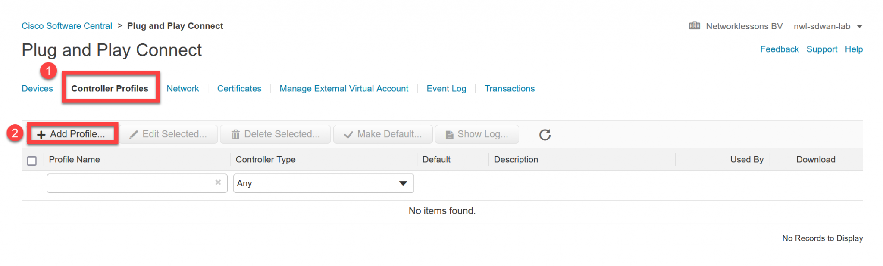Click the plus icon on Add Profile
The width and height of the screenshot is (883, 266).
(41, 135)
